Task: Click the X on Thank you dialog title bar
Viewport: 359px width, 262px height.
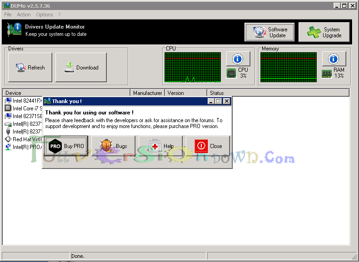Action: [226, 101]
